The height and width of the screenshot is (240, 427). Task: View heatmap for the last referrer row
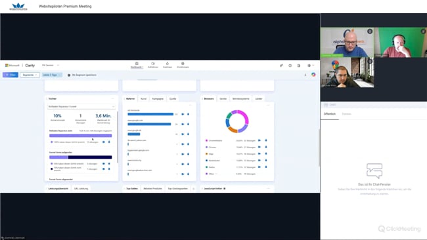(x=188, y=174)
